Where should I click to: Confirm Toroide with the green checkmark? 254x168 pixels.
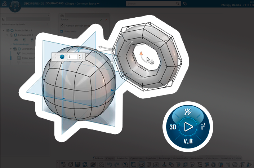tap(101, 19)
